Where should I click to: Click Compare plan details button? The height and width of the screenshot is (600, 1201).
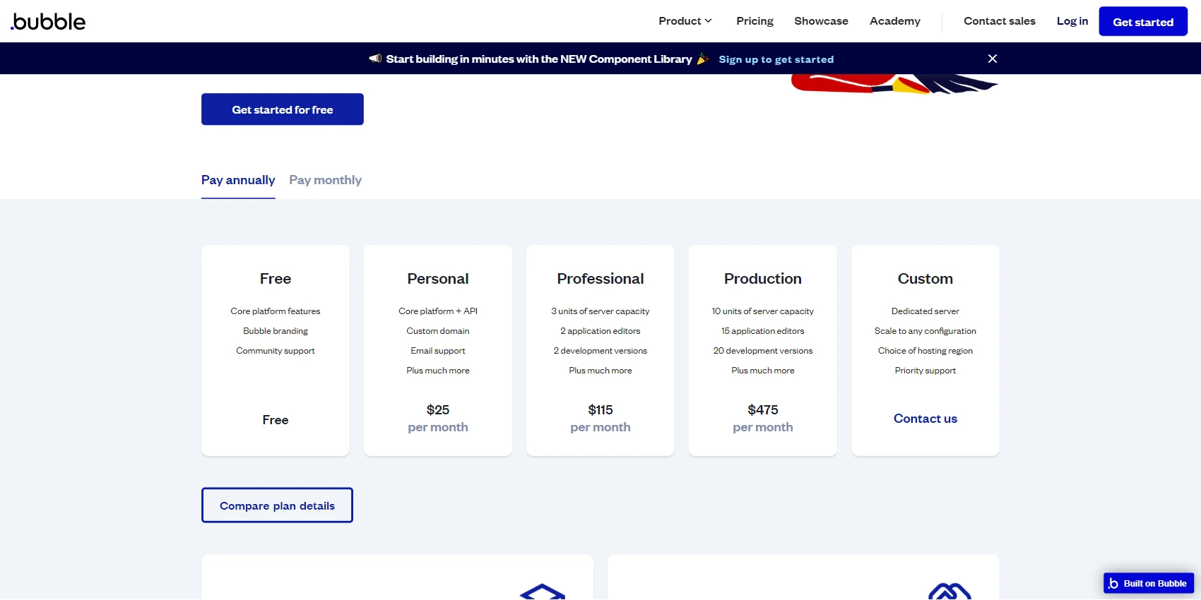point(277,505)
